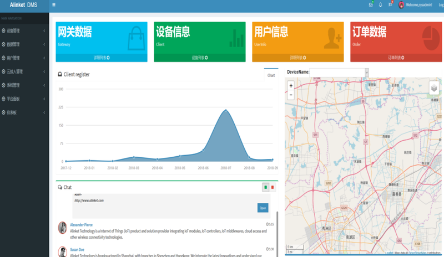The width and height of the screenshot is (444, 257).
Task: Click the red status toggle in Chat
Action: [x=273, y=187]
